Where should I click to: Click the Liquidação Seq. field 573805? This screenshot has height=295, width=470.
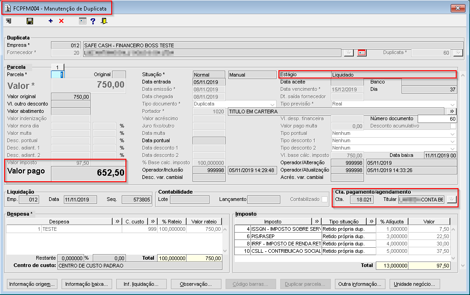(x=136, y=200)
